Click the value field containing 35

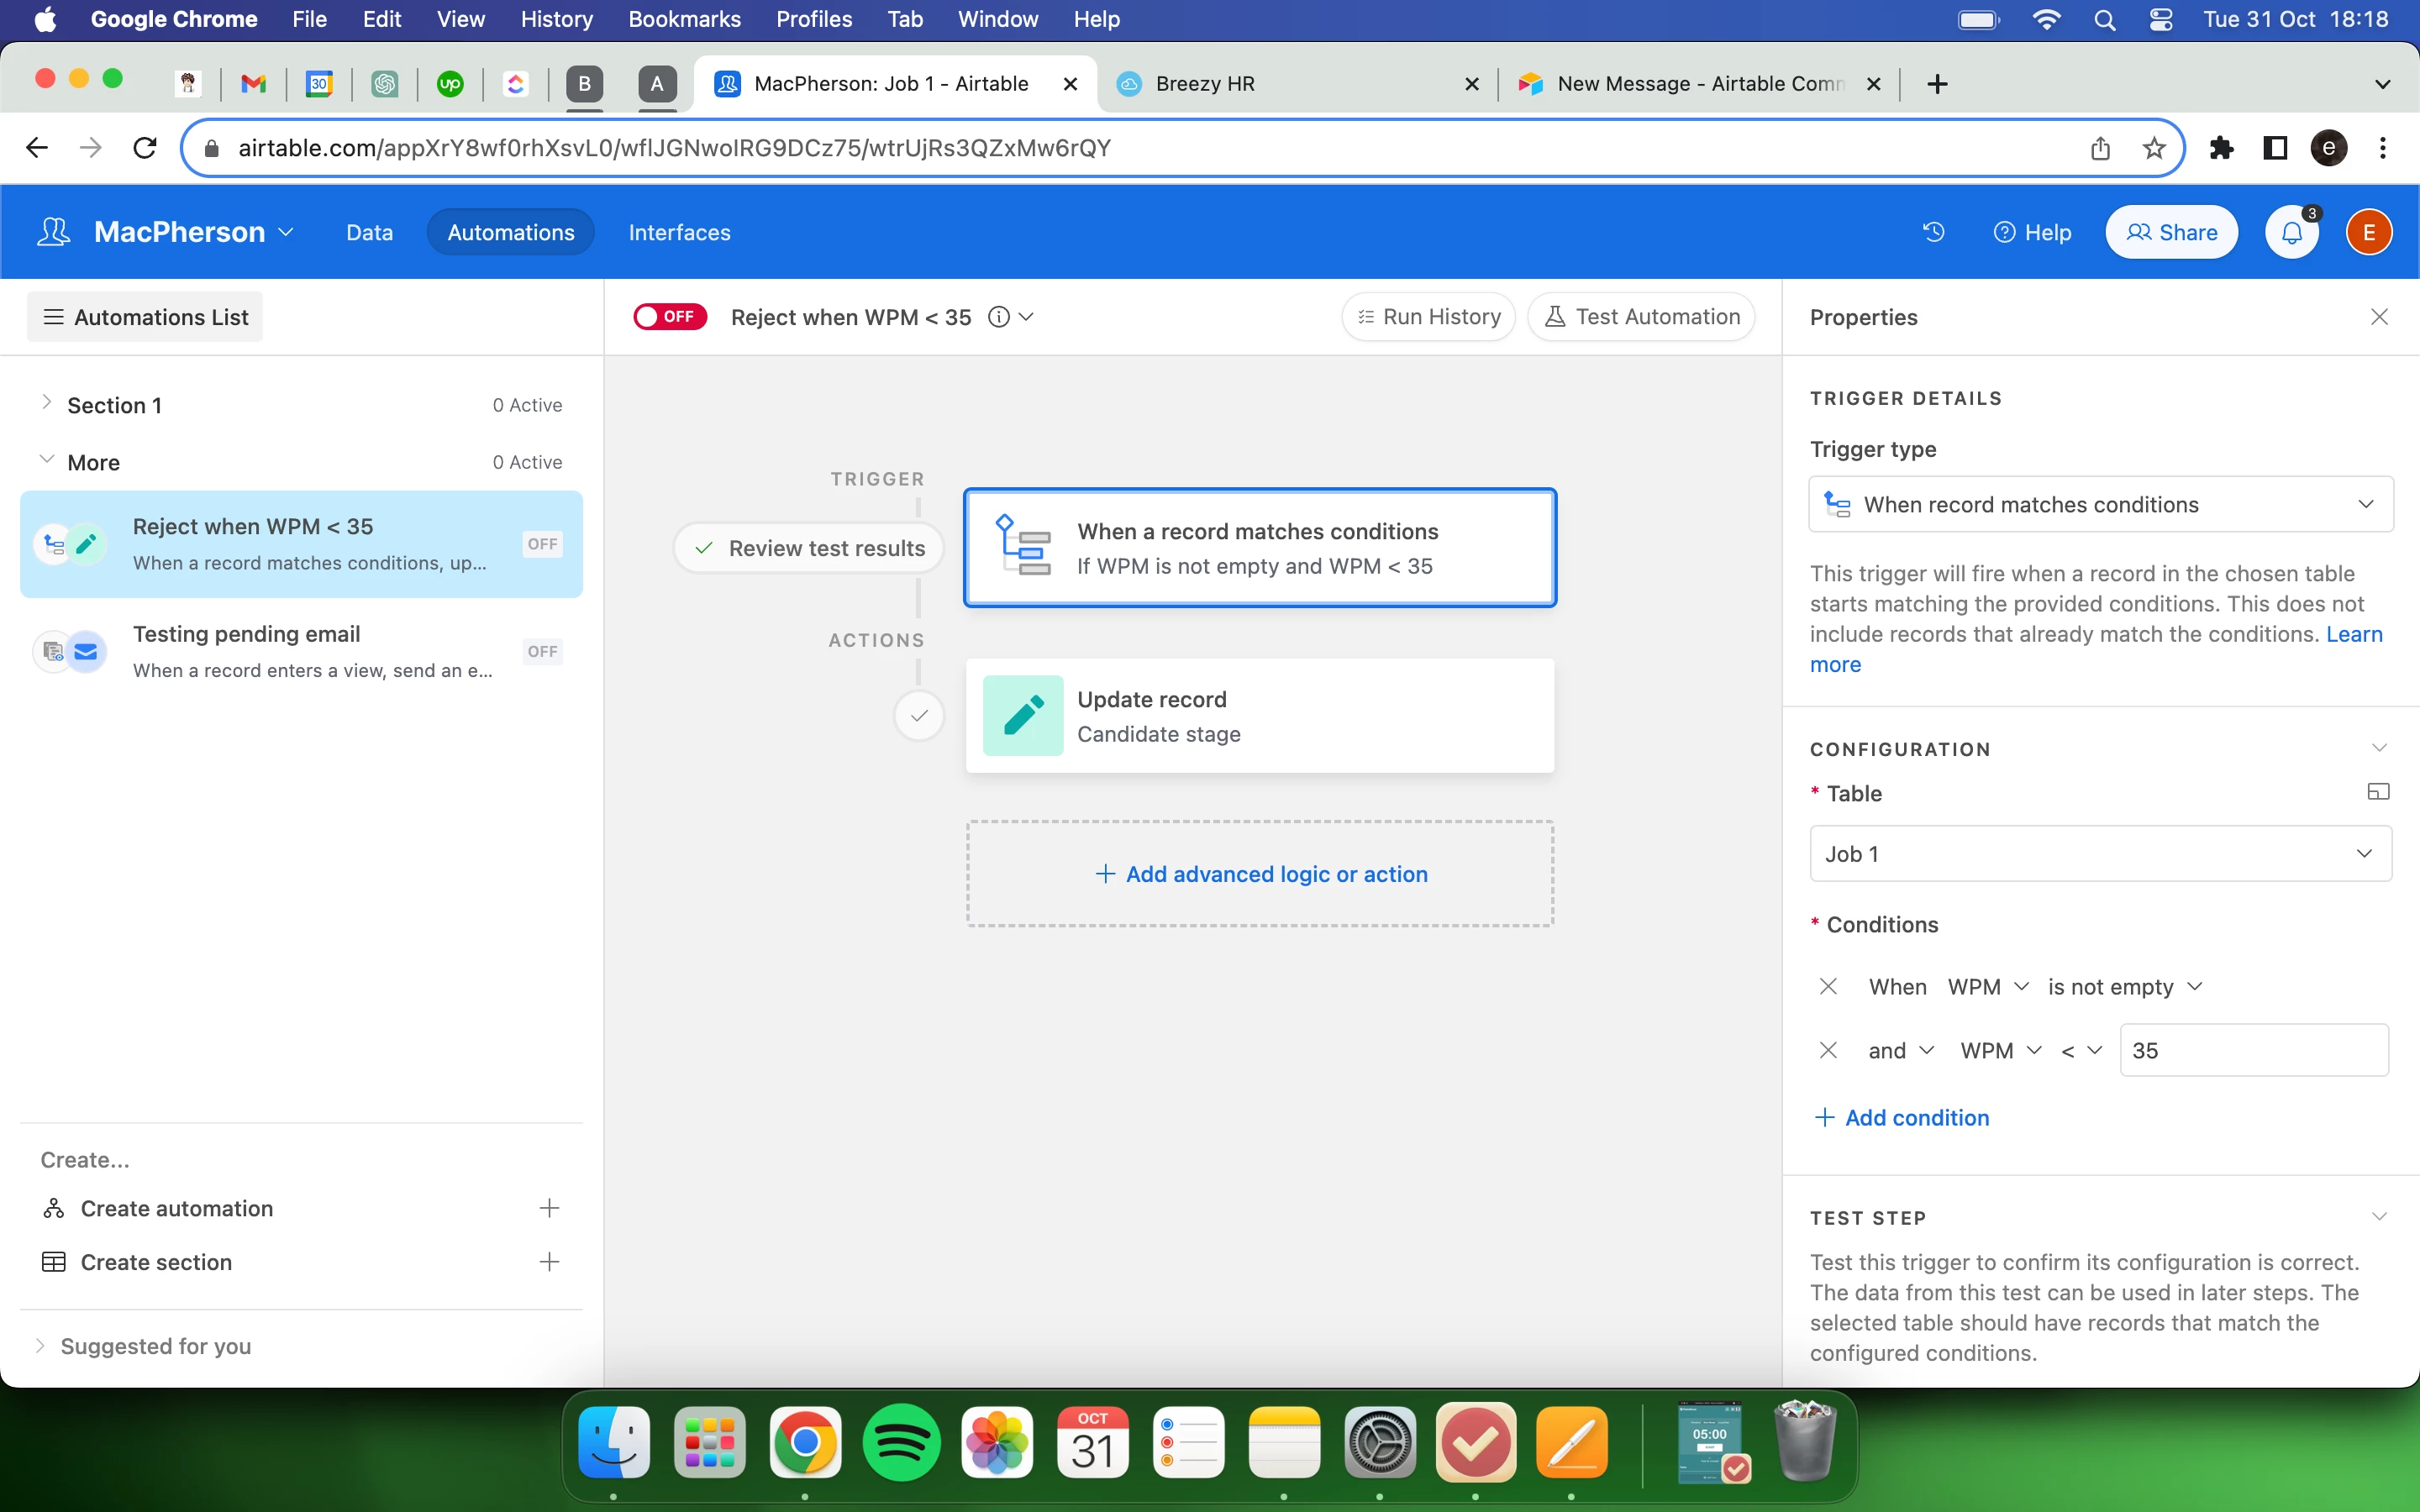pos(2252,1050)
